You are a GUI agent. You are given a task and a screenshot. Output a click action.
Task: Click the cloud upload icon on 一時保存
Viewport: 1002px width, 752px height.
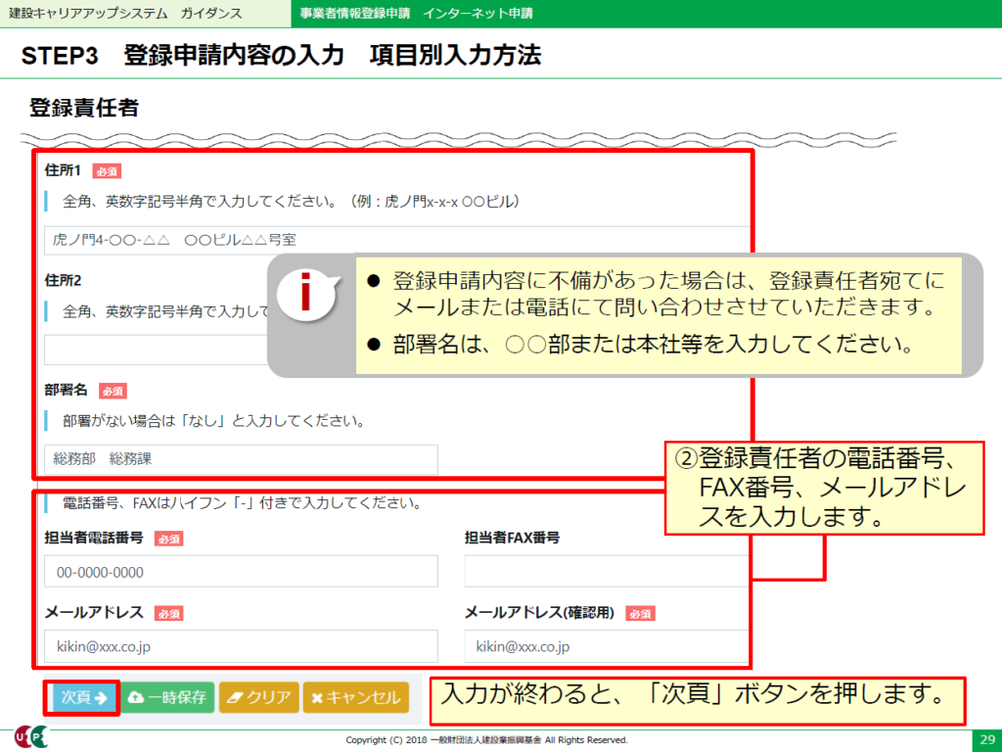point(136,697)
